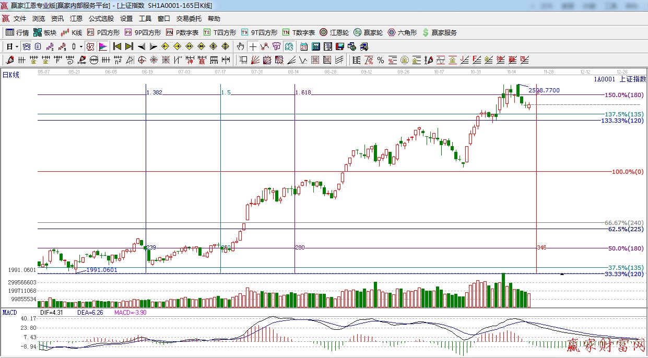Toggle the highlighted colored flag button
This screenshot has width=648, height=358.
pos(102,46)
